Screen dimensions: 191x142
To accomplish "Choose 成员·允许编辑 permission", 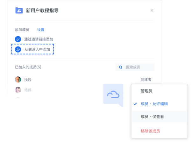I will pyautogui.click(x=154, y=104).
